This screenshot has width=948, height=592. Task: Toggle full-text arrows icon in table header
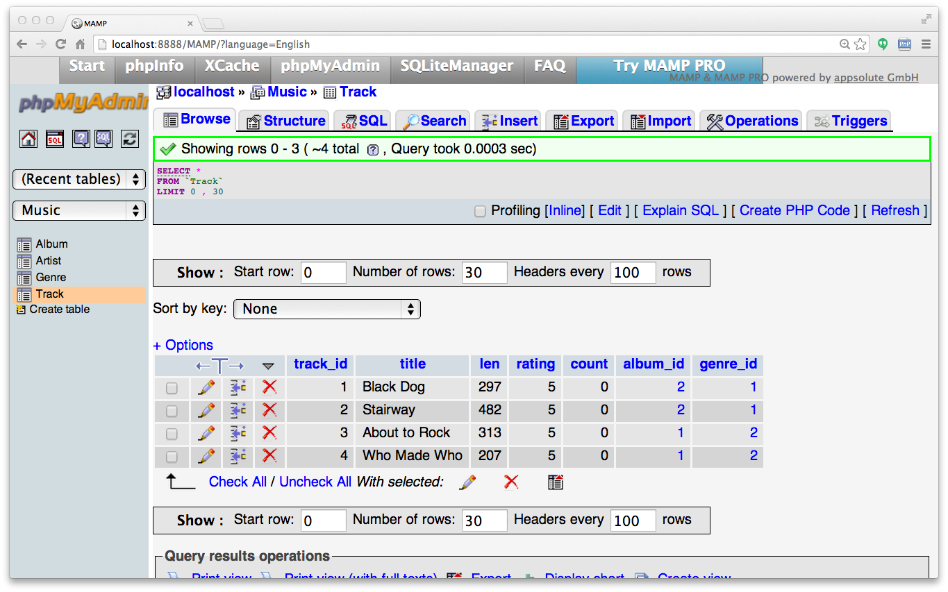(219, 366)
